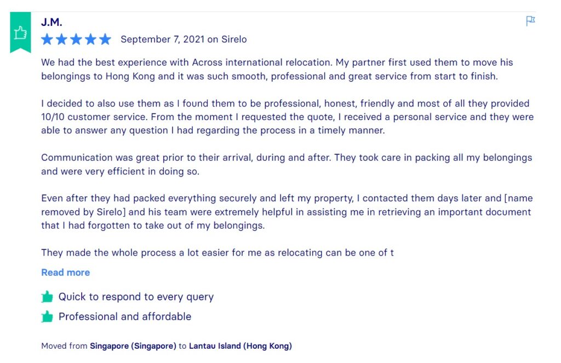Select the fifth star in the rating
The width and height of the screenshot is (561, 363).
coord(105,39)
